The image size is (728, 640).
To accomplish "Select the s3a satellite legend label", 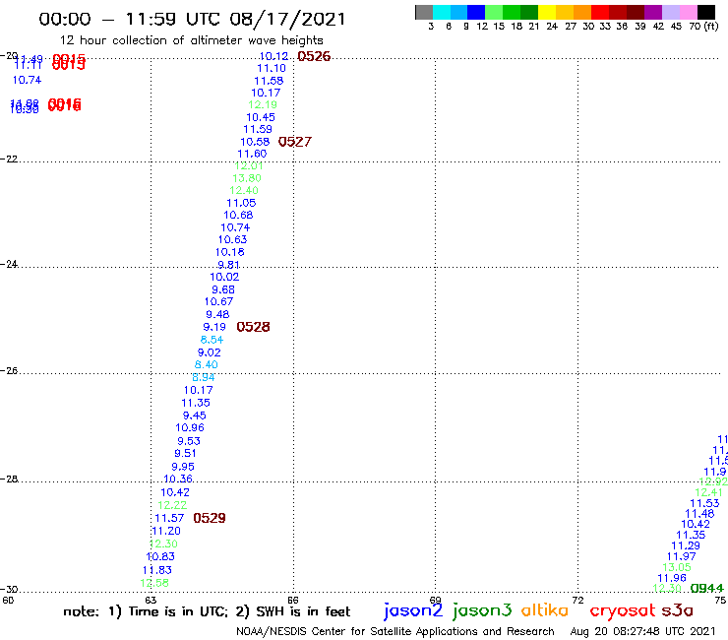I will click(x=678, y=610).
